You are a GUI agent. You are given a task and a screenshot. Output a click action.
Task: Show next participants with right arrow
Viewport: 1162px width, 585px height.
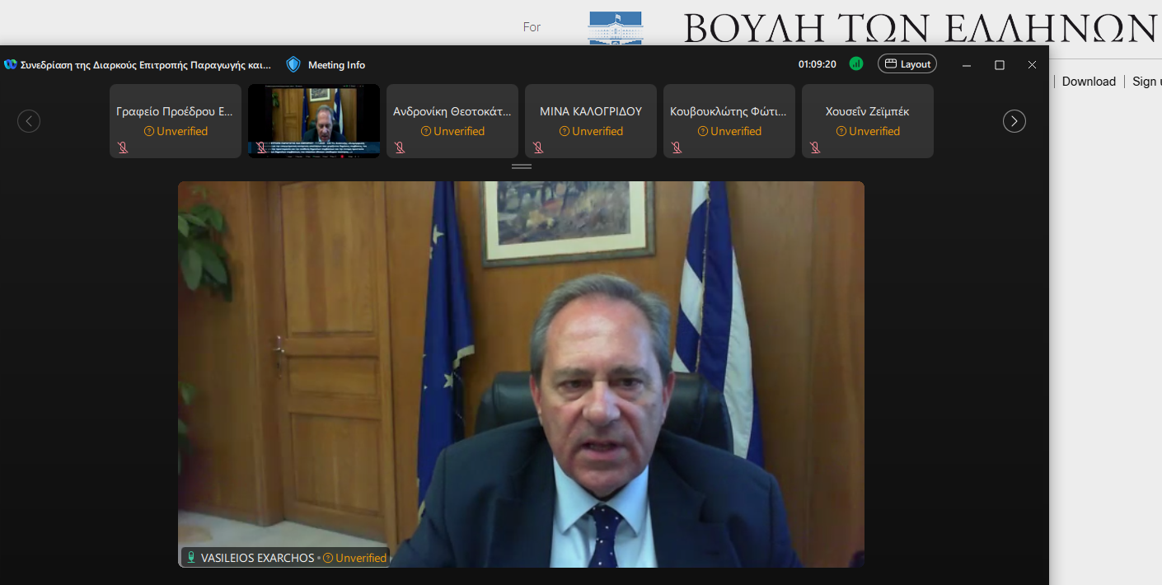[1014, 121]
